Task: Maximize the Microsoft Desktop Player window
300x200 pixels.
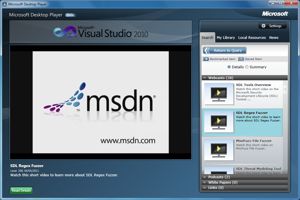Action: 281,3
